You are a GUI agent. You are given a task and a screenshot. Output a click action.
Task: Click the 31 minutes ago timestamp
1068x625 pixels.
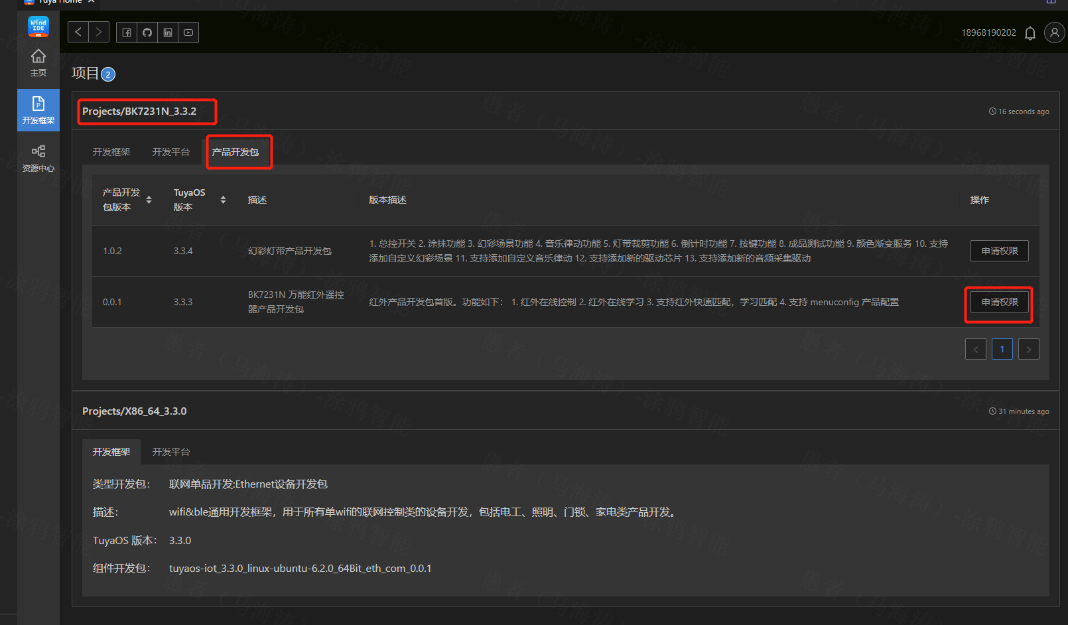click(x=1019, y=411)
